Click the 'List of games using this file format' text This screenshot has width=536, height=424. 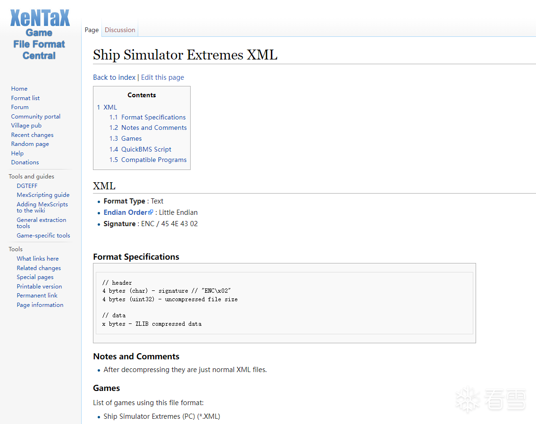click(148, 403)
